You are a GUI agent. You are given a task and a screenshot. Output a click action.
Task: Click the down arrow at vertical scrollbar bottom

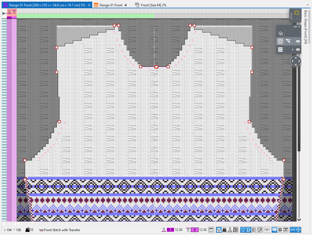299,220
